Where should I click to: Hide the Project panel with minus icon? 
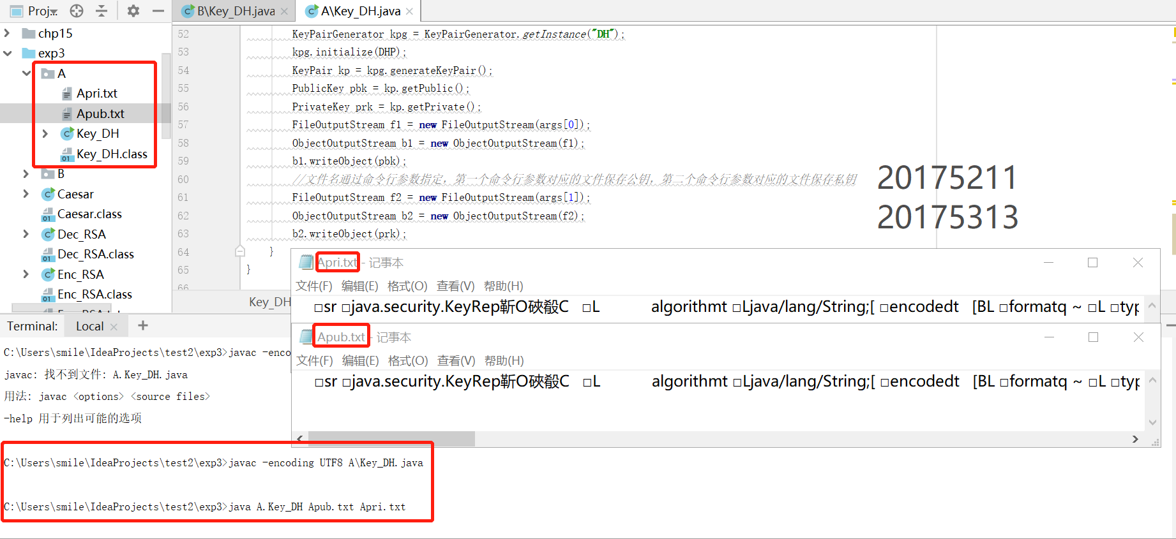158,11
